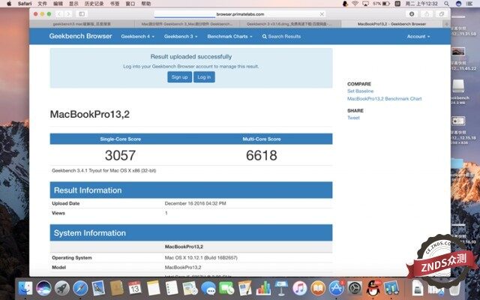The image size is (480, 300).
Task: Click single-core score 3057
Action: point(120,155)
